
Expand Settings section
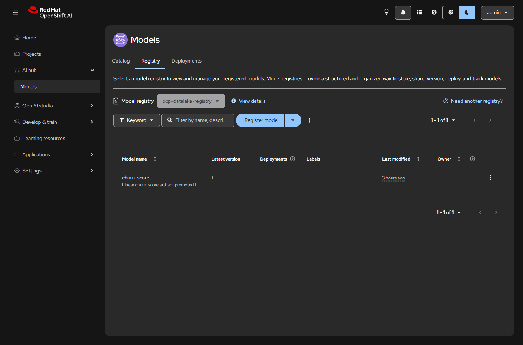(x=57, y=171)
